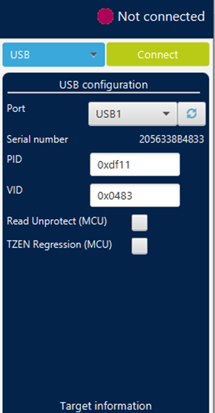The width and height of the screenshot is (215, 413).
Task: Click the Serial number label
Action: click(38, 139)
